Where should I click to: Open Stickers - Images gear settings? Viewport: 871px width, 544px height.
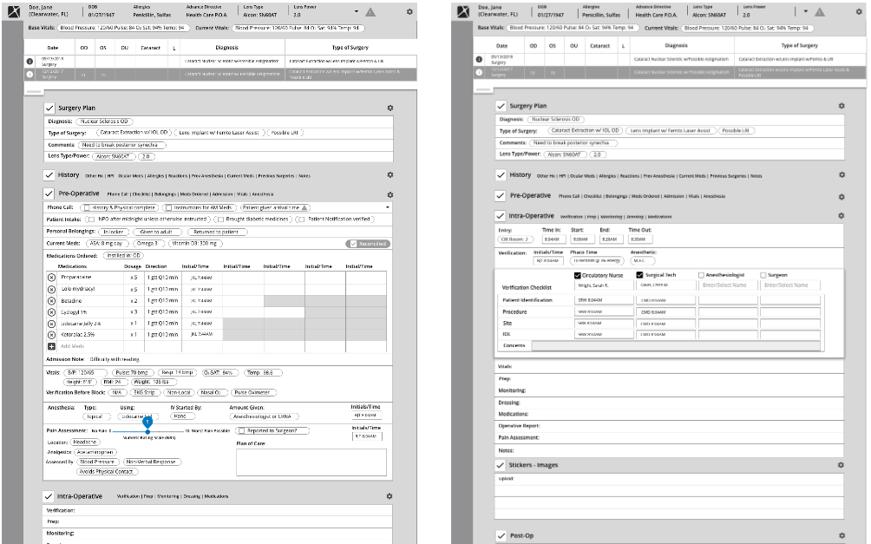841,465
